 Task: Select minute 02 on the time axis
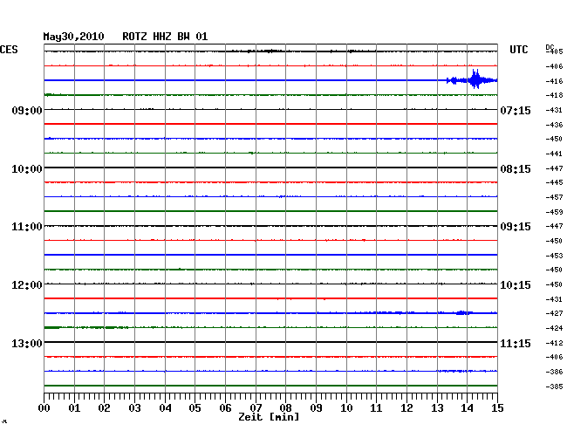[x=104, y=407]
